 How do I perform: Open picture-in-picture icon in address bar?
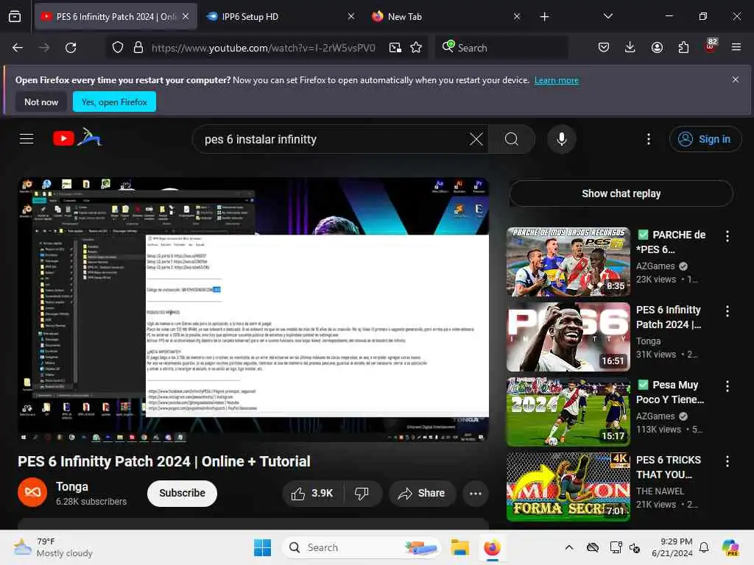[x=395, y=48]
